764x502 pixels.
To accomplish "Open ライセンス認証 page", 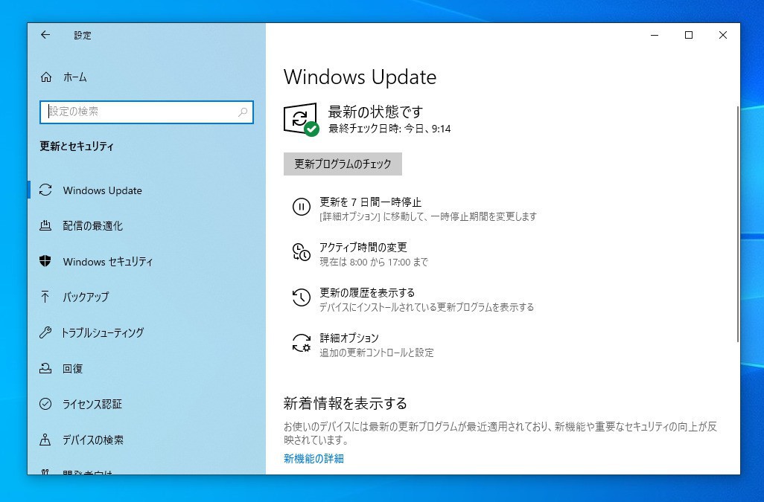I will [92, 404].
